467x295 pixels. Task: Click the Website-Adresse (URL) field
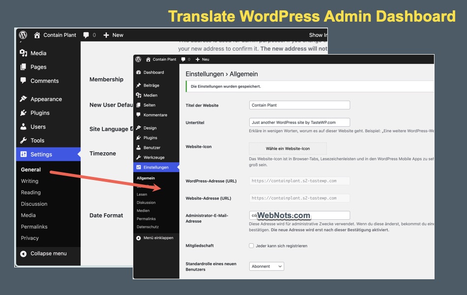click(299, 198)
